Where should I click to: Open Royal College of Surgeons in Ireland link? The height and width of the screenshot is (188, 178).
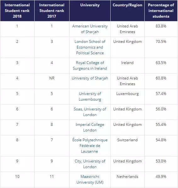(90, 66)
